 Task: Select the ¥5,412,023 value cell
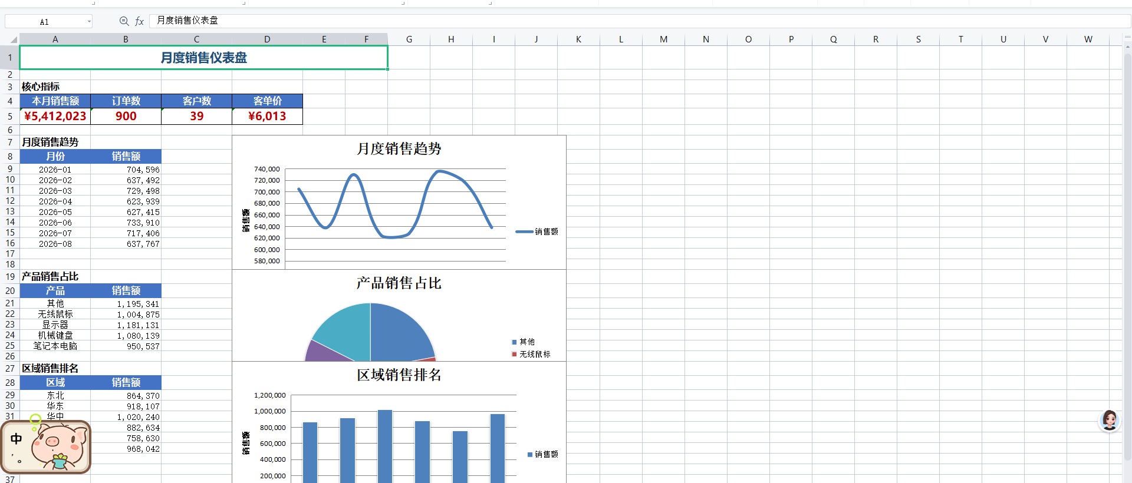[x=55, y=117]
